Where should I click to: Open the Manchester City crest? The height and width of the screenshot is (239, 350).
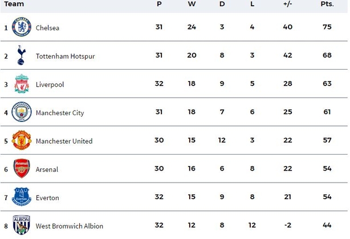(x=22, y=112)
